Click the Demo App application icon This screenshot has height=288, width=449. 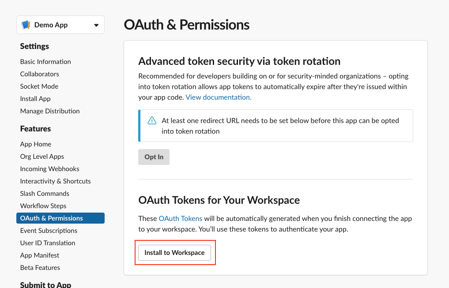[26, 24]
